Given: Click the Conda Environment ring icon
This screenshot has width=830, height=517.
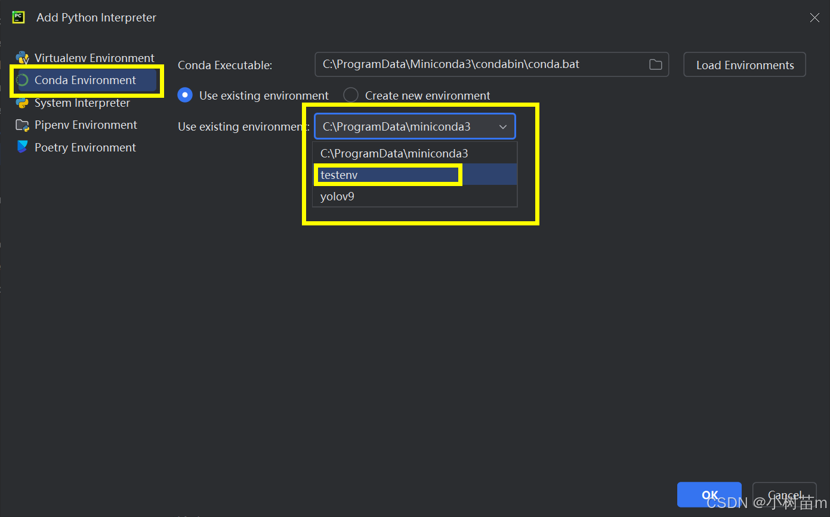Looking at the screenshot, I should [23, 81].
